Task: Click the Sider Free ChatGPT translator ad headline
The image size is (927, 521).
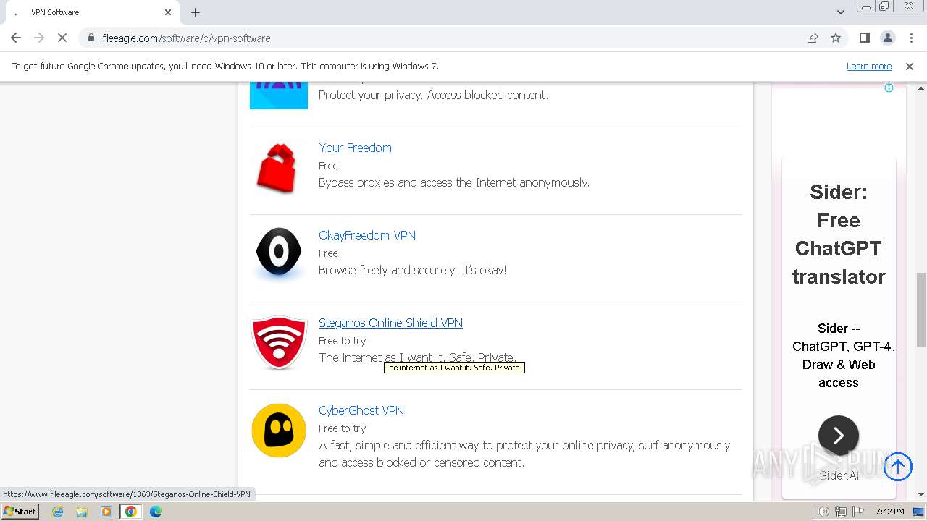Action: click(x=839, y=234)
